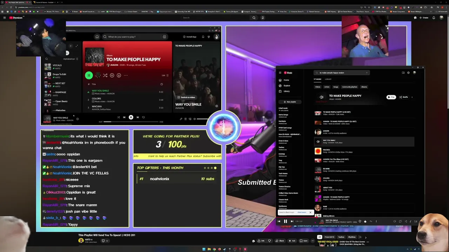Select the All filter chip
The height and width of the screenshot is (252, 449).
click(319, 237)
